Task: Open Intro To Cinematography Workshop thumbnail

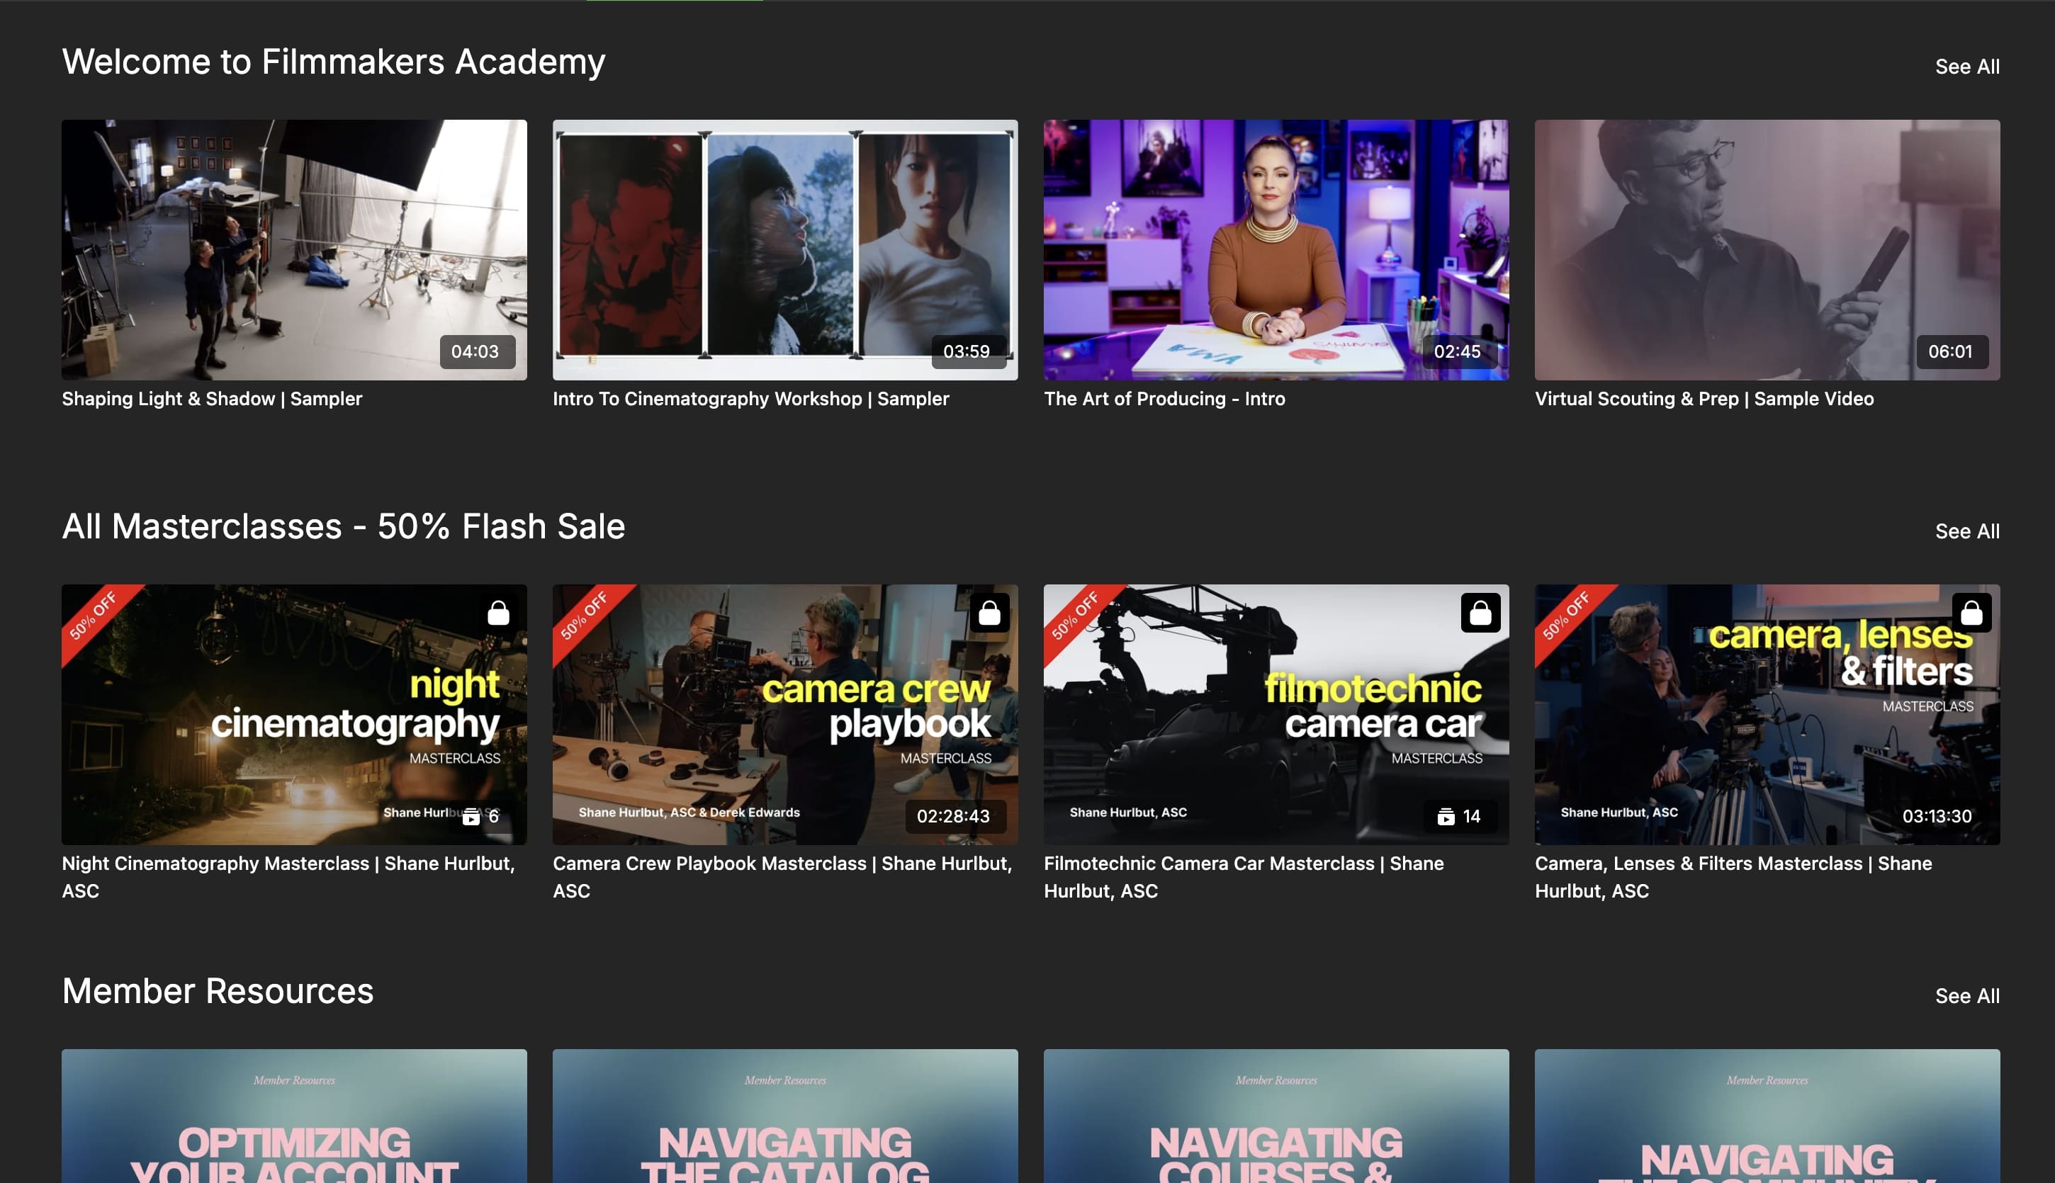Action: pyautogui.click(x=785, y=250)
